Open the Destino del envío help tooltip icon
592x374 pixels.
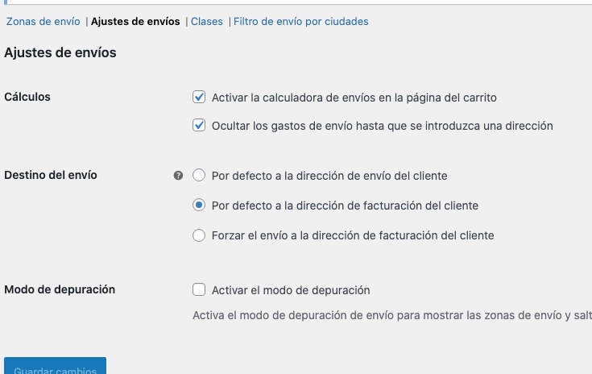[x=178, y=175]
